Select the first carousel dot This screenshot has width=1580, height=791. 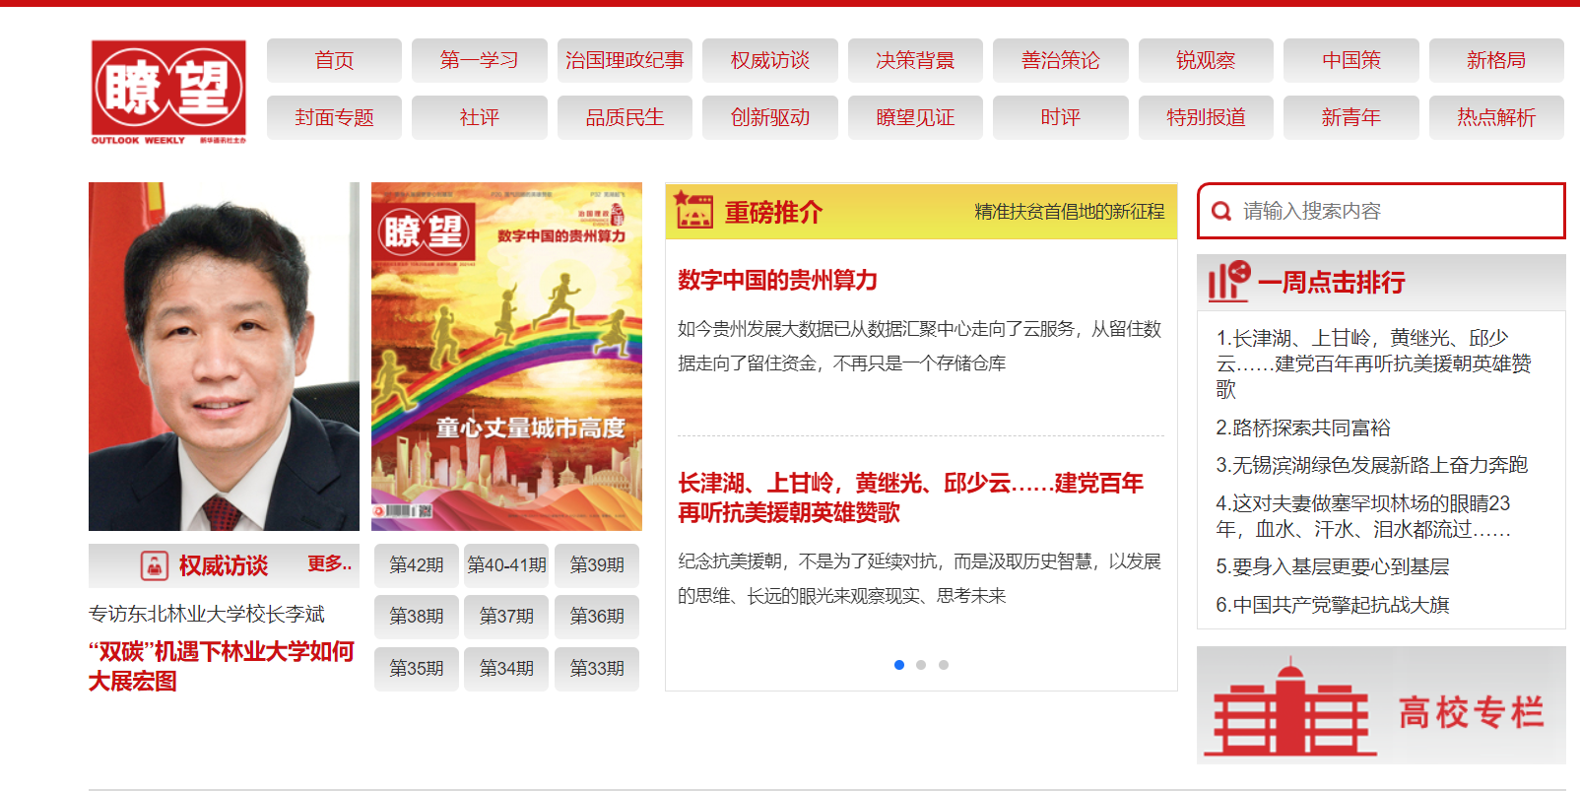[x=898, y=665]
